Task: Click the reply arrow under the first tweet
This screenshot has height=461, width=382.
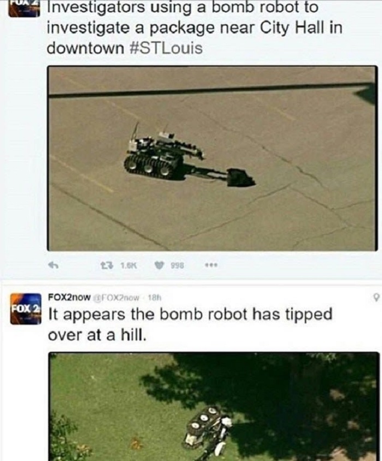Action: pos(53,265)
